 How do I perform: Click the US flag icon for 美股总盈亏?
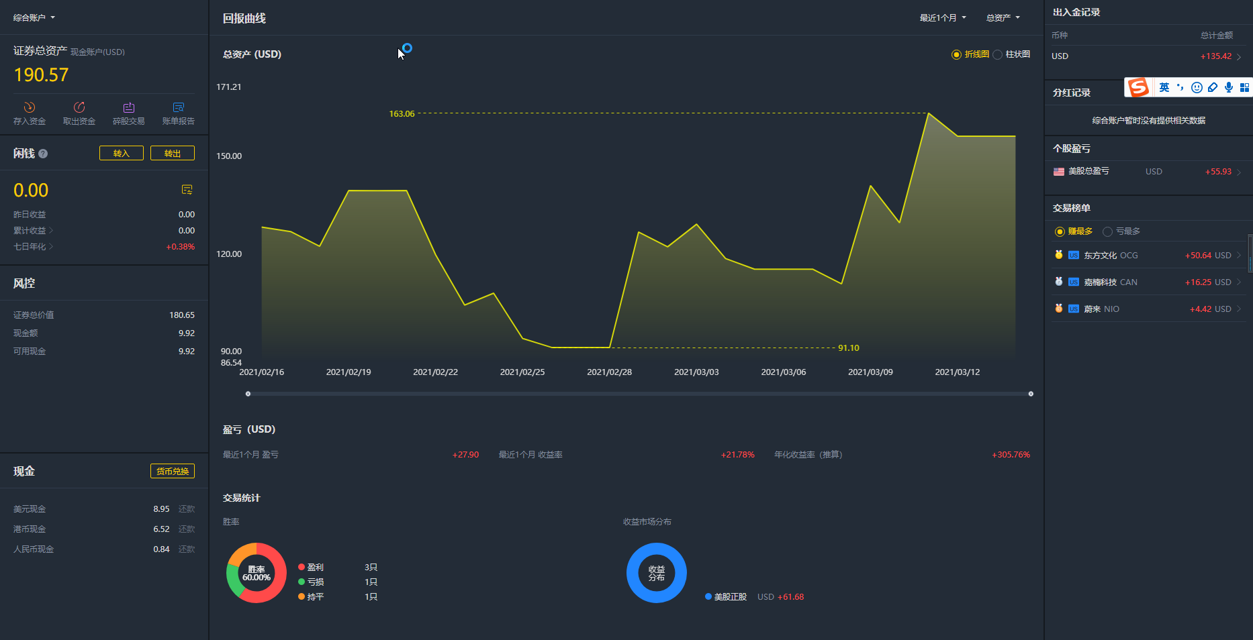1059,172
